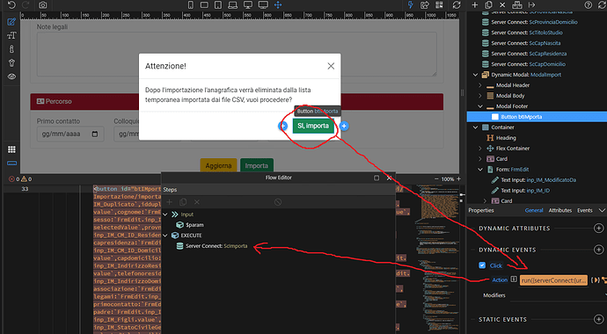607x334 pixels.
Task: Open the help question mark icon
Action: pyautogui.click(x=588, y=5)
